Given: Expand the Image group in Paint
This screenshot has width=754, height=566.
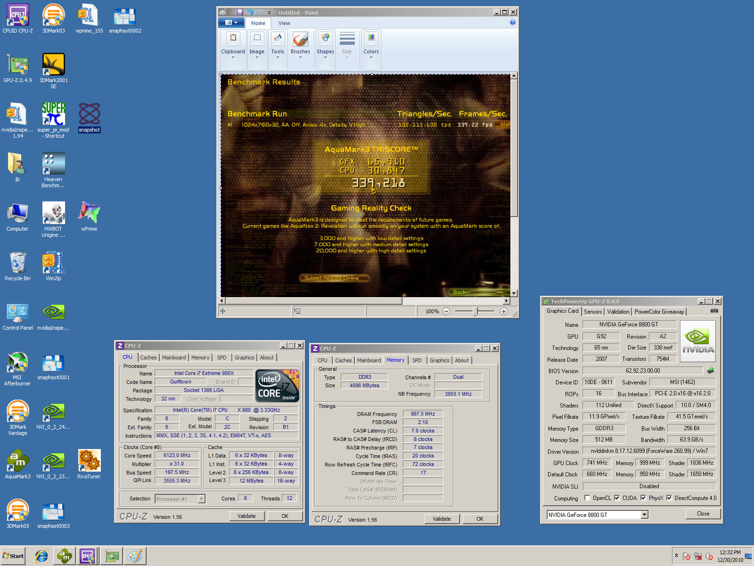Looking at the screenshot, I should (x=257, y=50).
